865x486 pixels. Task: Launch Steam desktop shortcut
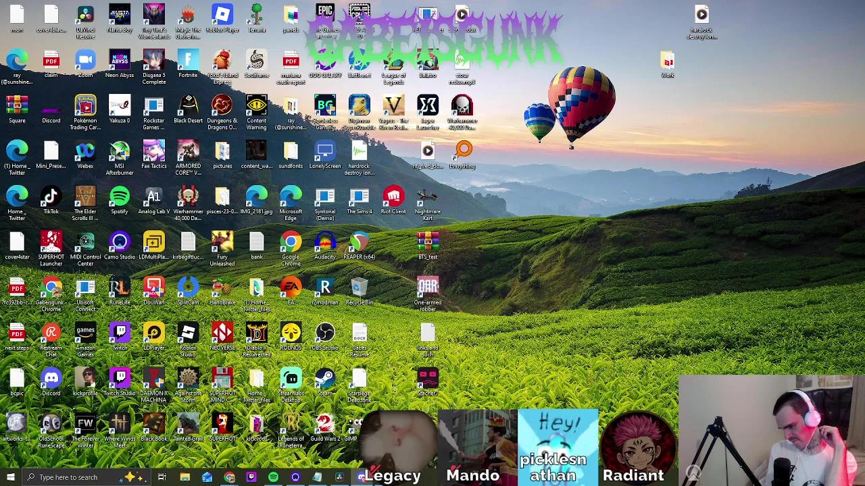pos(325,381)
